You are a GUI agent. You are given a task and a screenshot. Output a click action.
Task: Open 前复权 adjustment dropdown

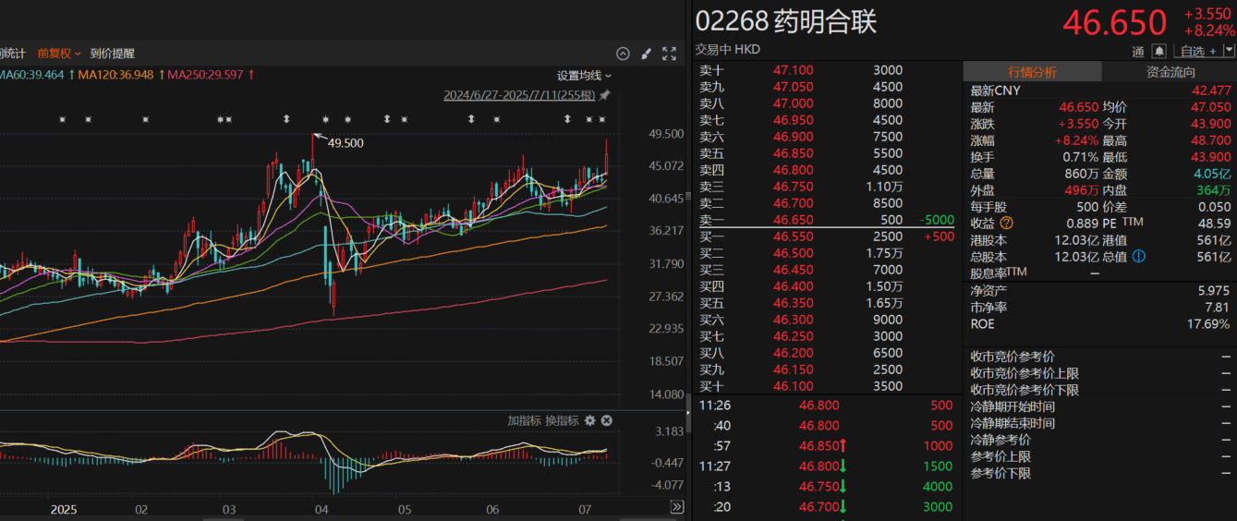coord(59,54)
